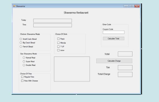The image size is (159, 102).
Task: Enable the Juice checkbox
Action: [58, 50]
